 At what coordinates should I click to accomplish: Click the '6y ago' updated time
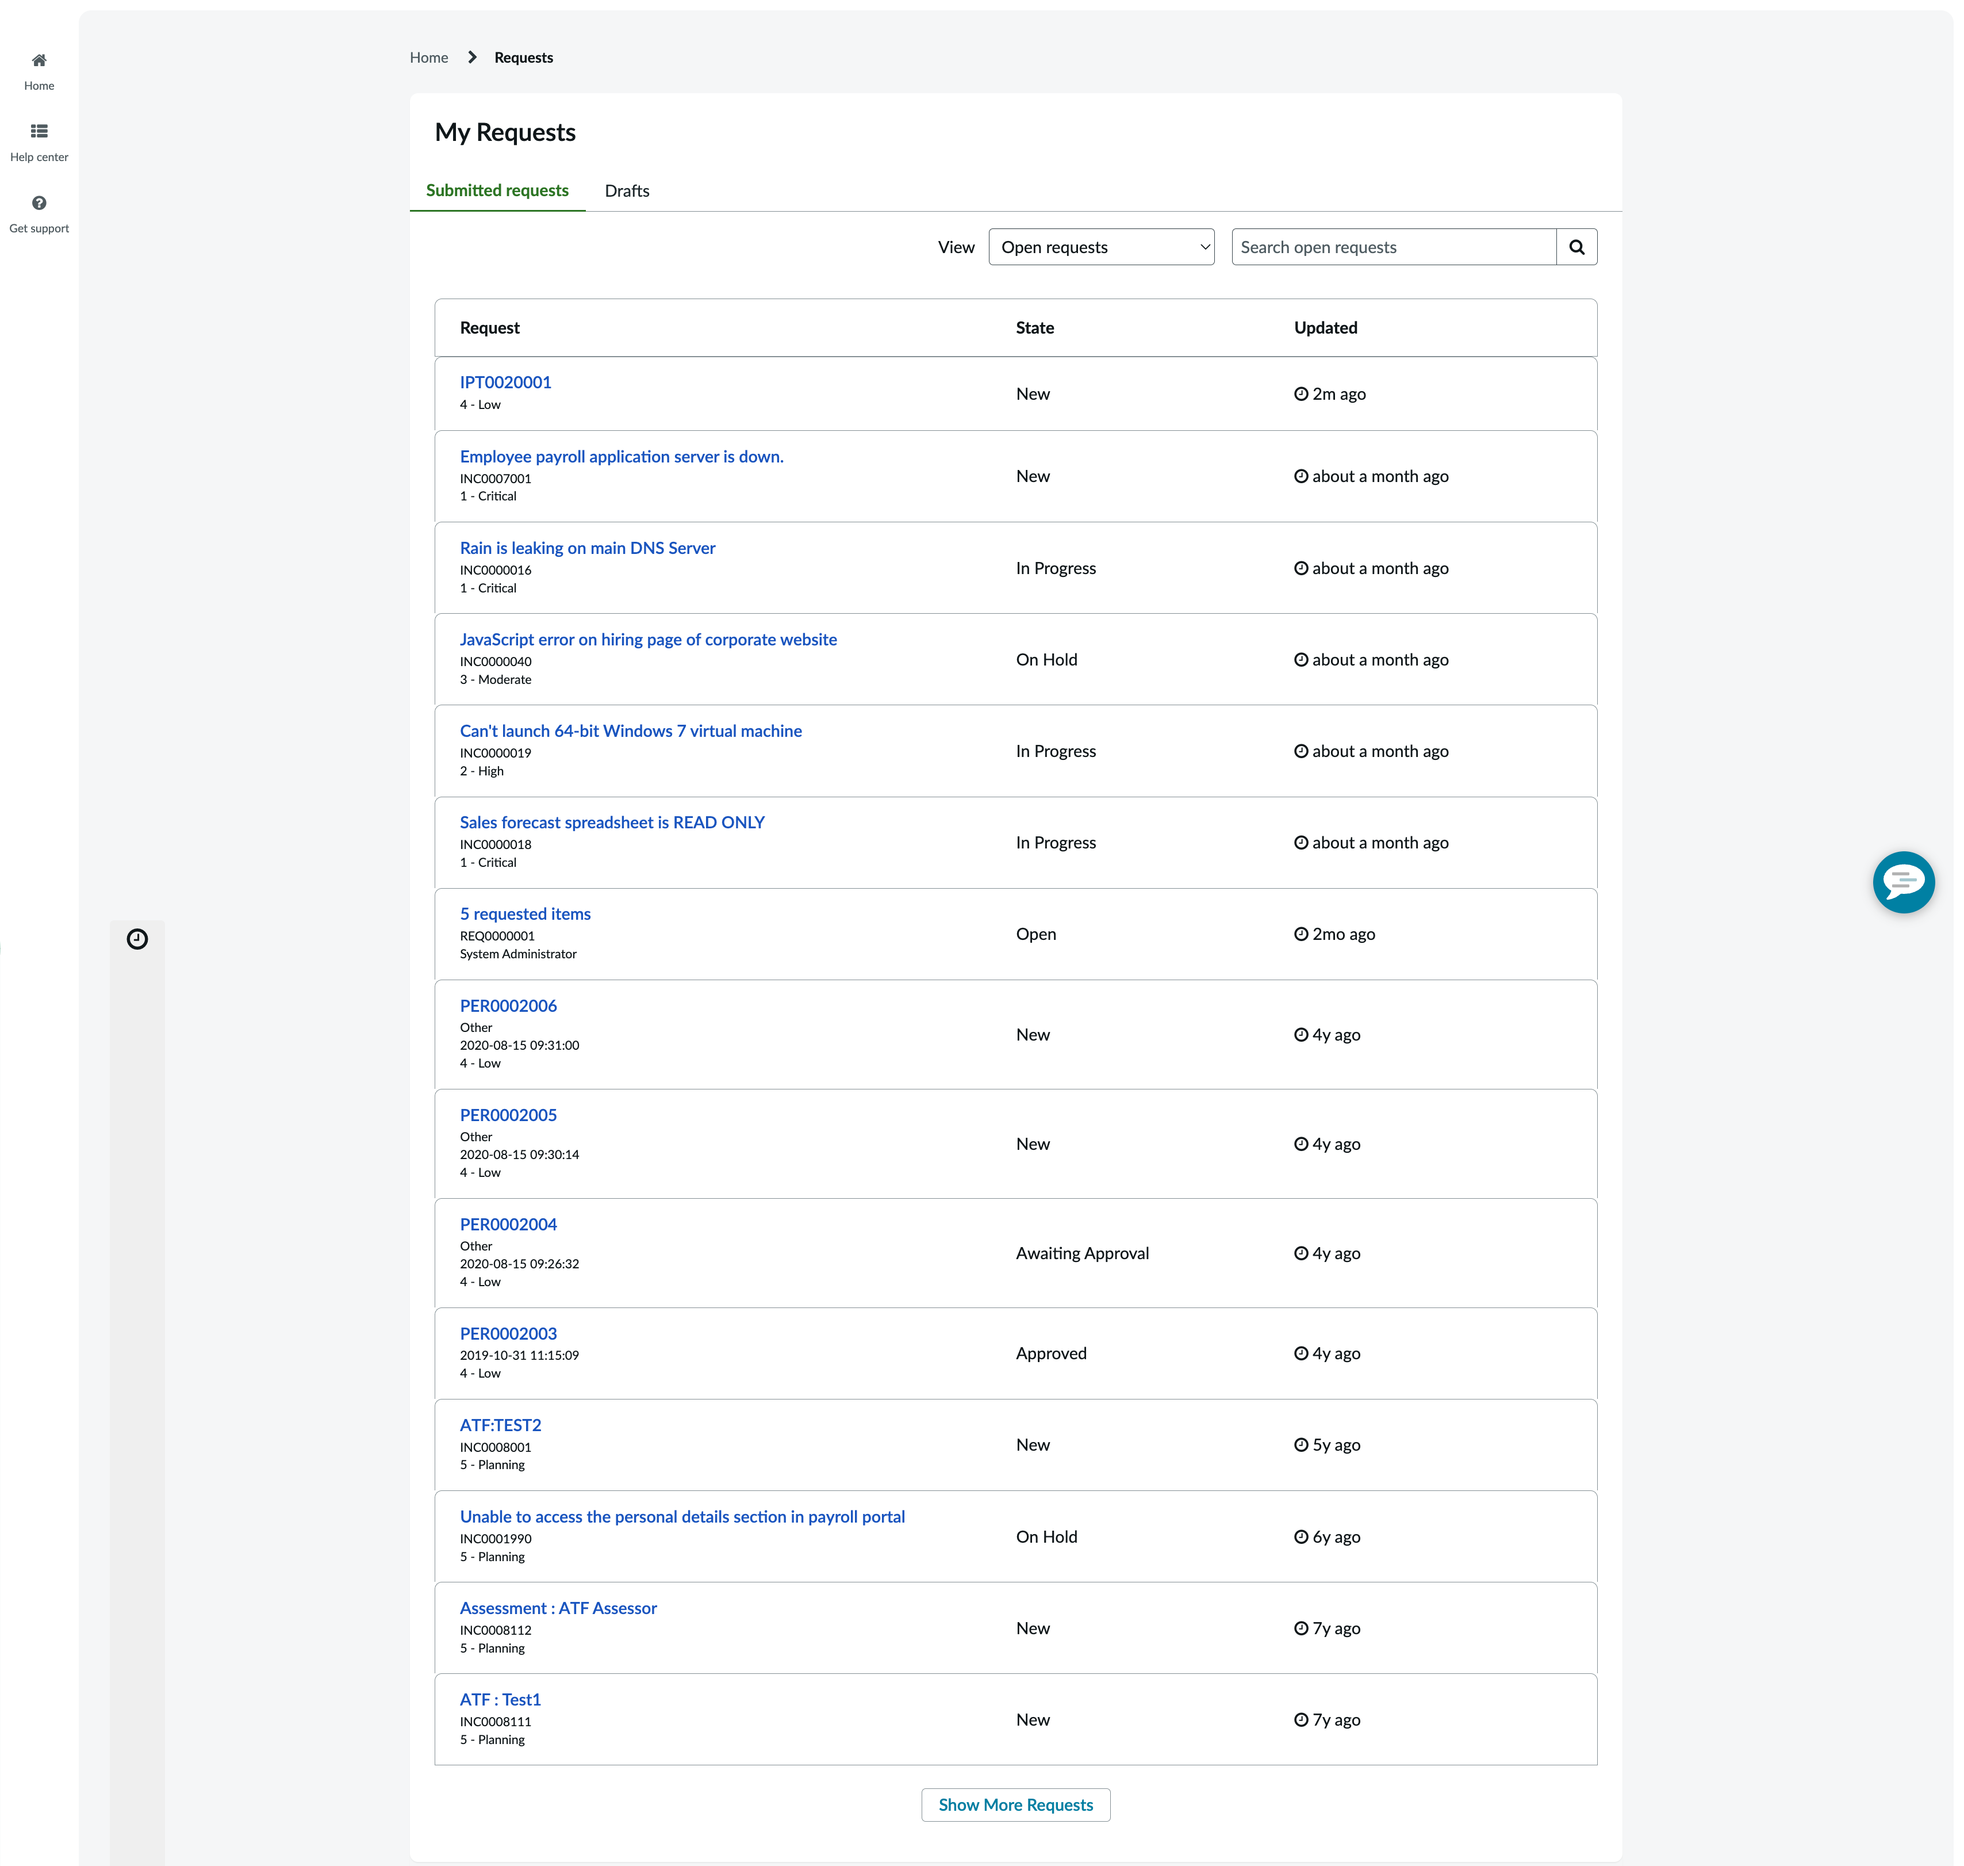(1336, 1537)
